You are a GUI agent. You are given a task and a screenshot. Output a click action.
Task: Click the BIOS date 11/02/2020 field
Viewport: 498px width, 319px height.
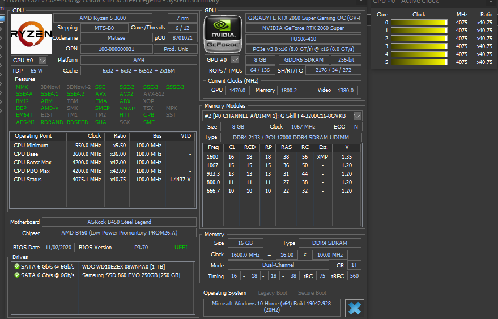coord(58,247)
